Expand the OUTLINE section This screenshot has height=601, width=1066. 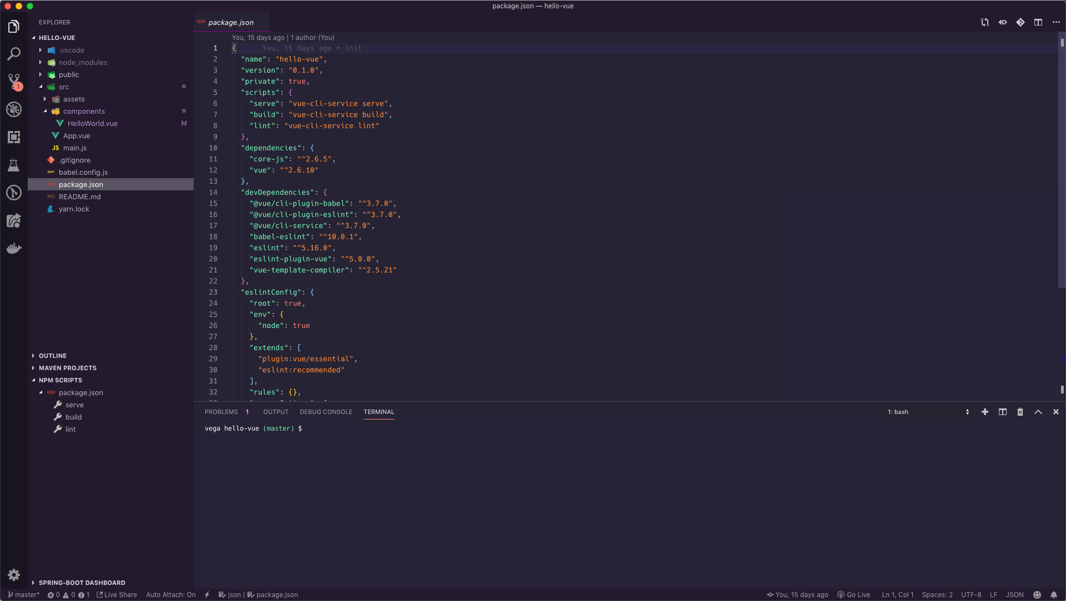(x=53, y=356)
